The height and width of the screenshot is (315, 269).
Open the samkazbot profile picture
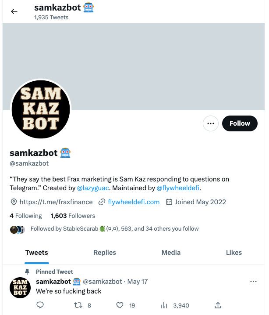coord(40,110)
